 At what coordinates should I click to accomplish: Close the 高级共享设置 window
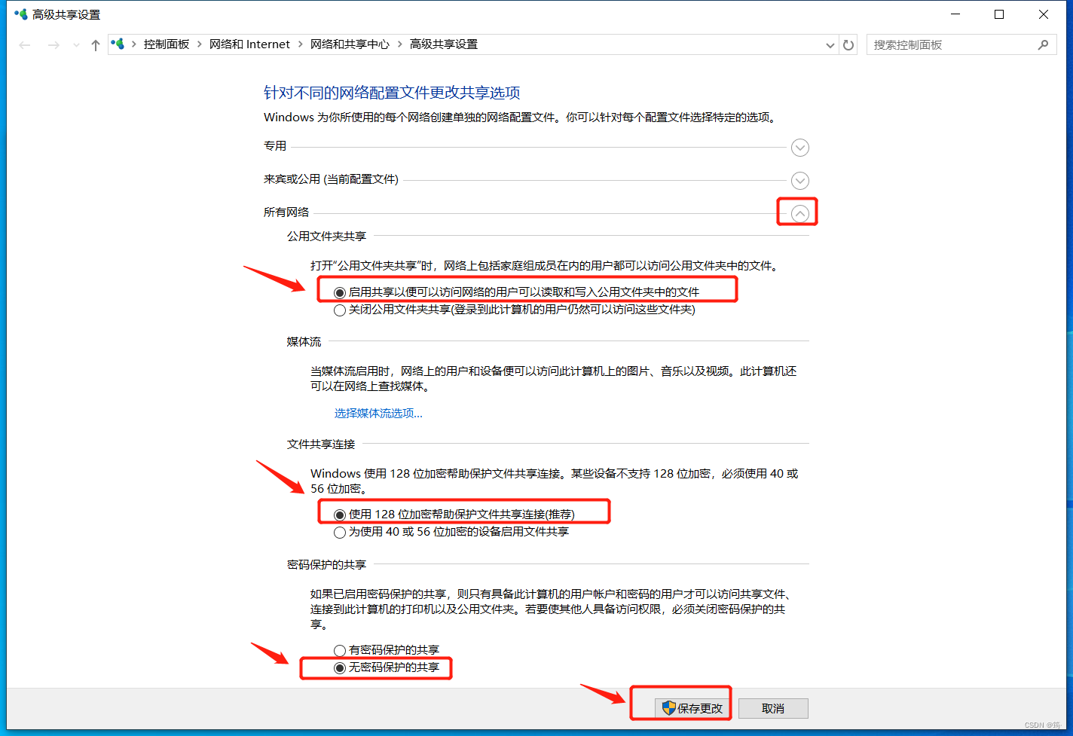1044,14
